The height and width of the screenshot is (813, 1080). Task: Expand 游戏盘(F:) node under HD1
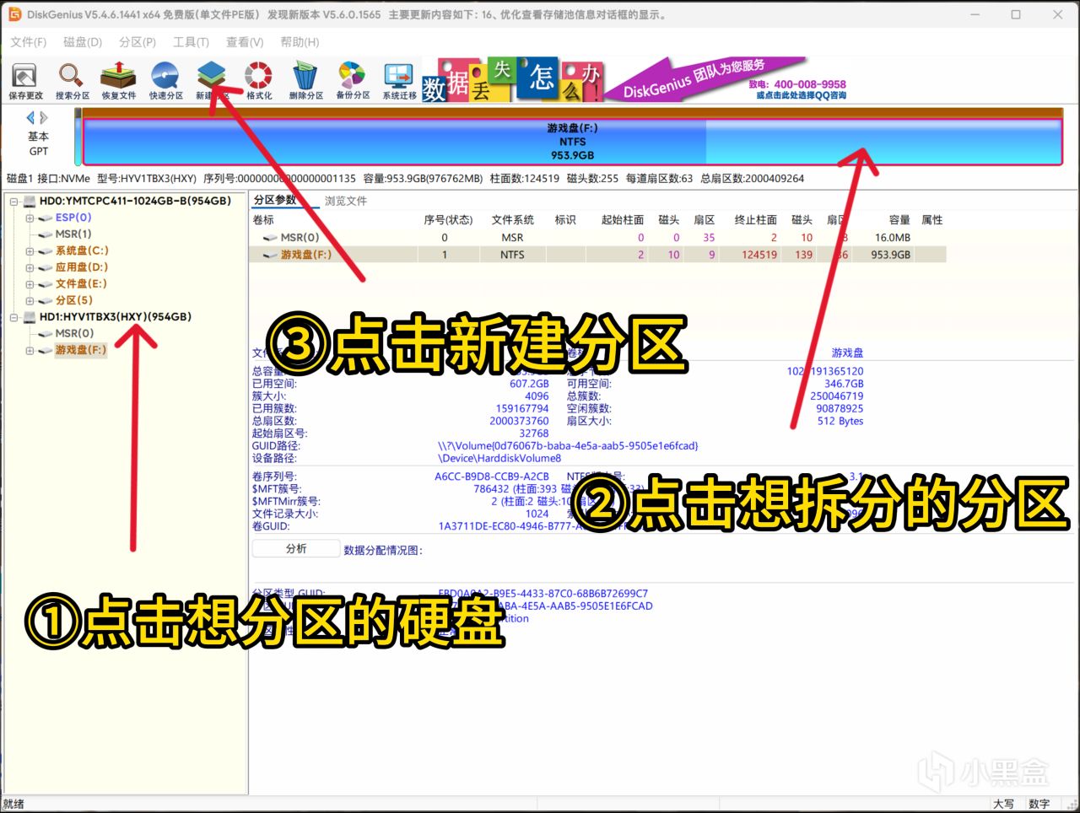pos(30,351)
